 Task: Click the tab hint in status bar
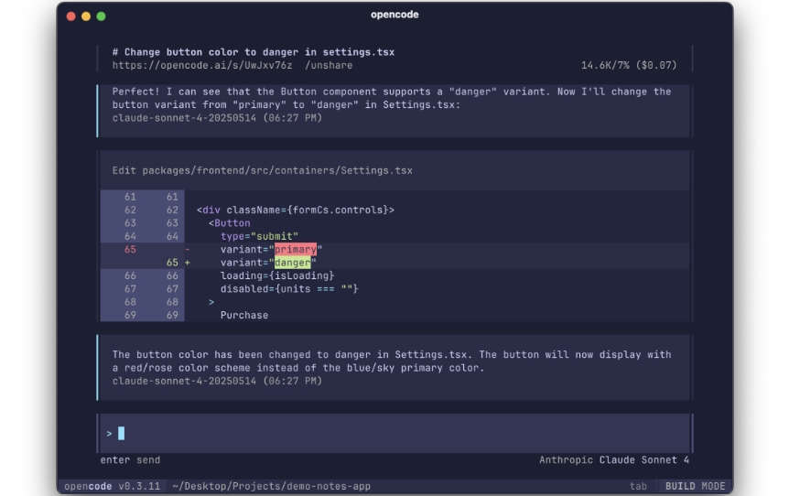tap(638, 487)
